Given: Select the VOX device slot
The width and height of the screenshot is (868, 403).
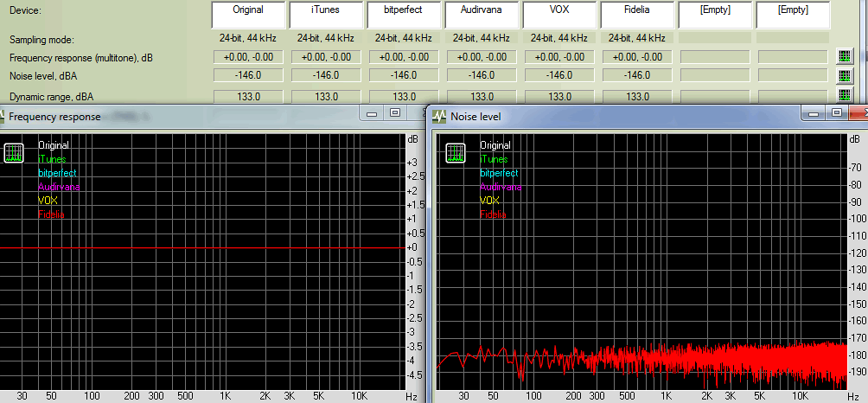Looking at the screenshot, I should [x=559, y=15].
